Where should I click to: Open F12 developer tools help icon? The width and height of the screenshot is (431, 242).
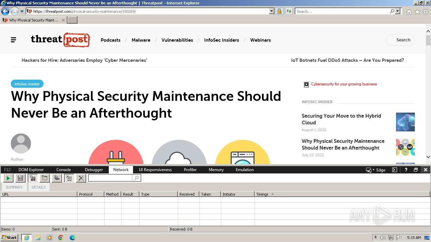coord(406,170)
